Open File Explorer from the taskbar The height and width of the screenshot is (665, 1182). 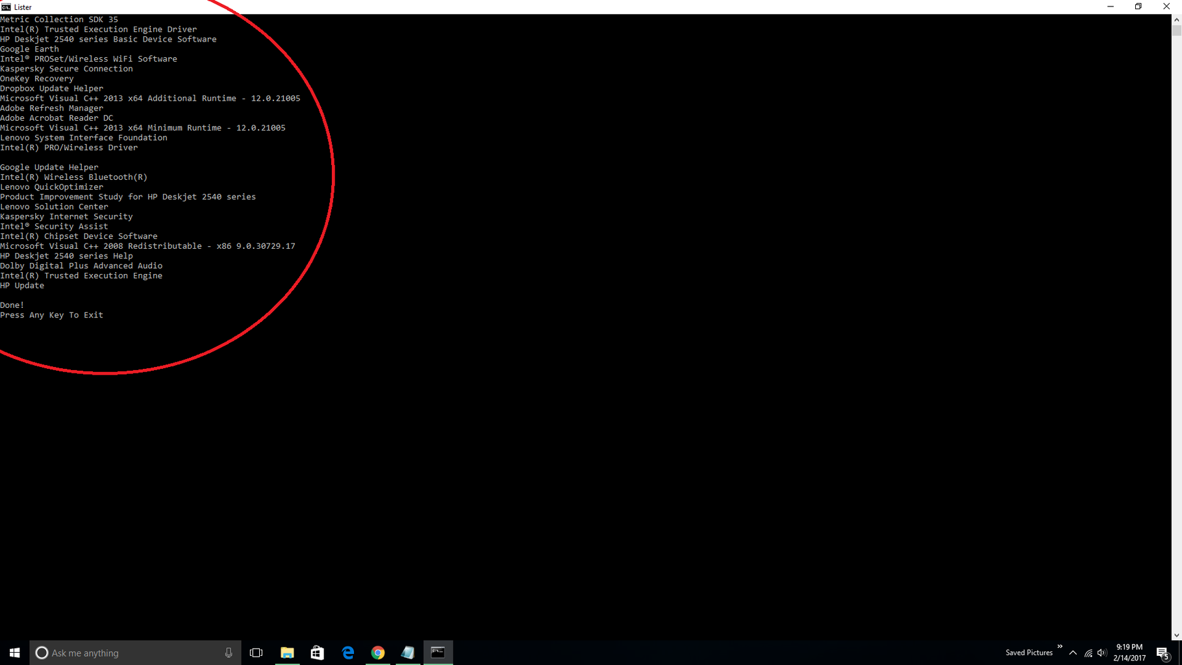click(x=287, y=652)
